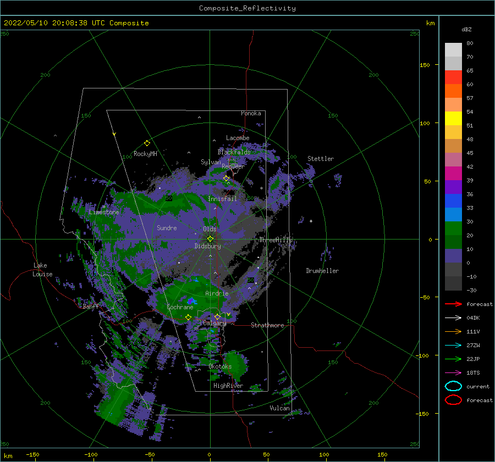The image size is (495, 462).
Task: Select the slate purple swatch between 10 and 0 dBZ
Action: click(453, 256)
